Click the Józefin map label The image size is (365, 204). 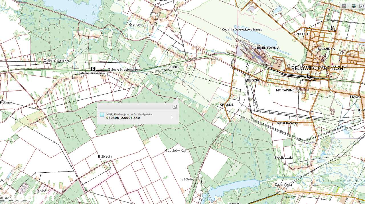tap(173, 67)
